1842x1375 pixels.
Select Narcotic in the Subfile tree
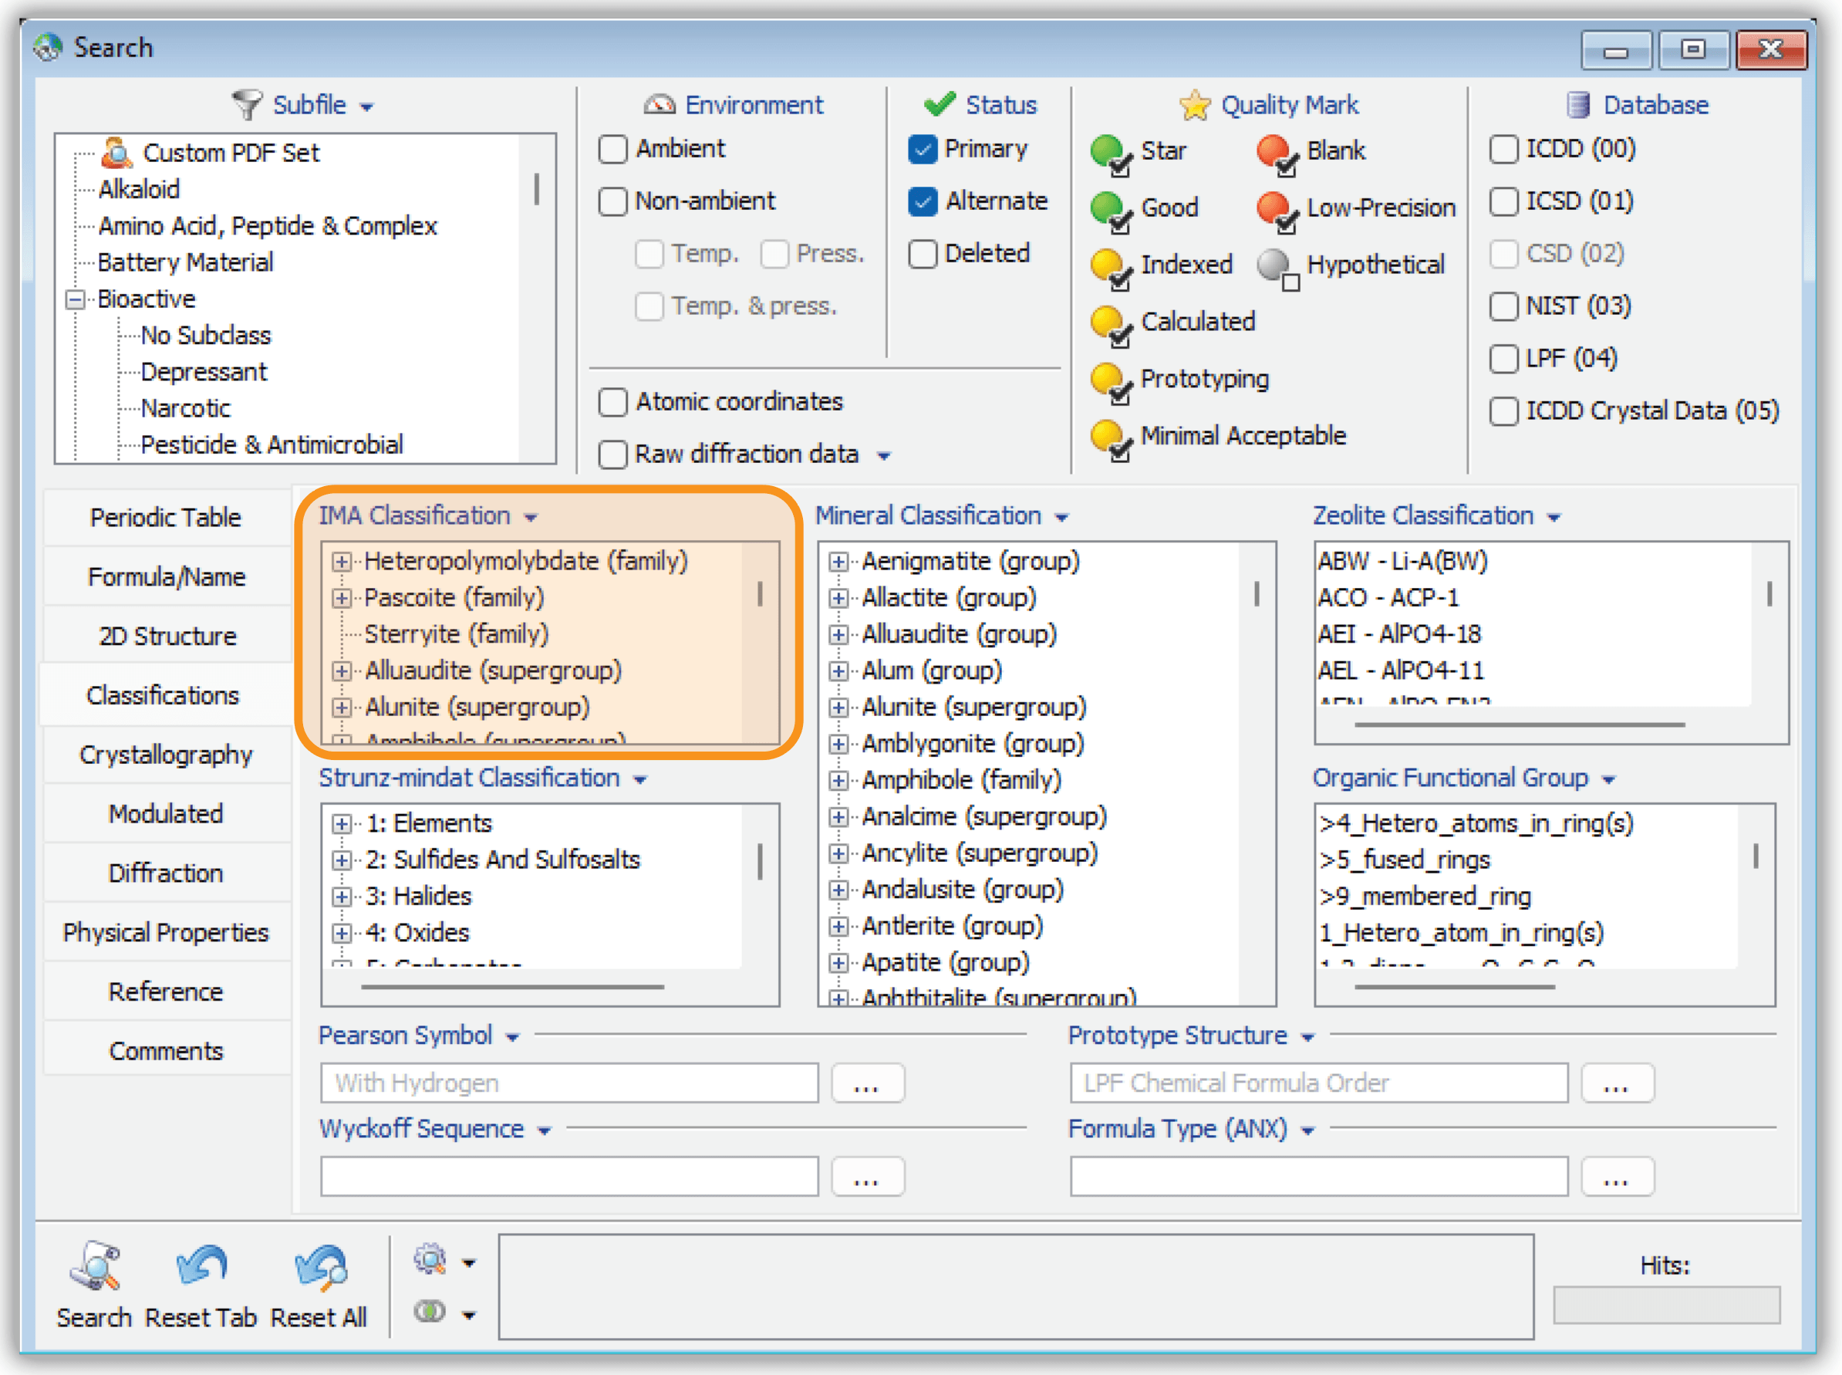click(186, 409)
